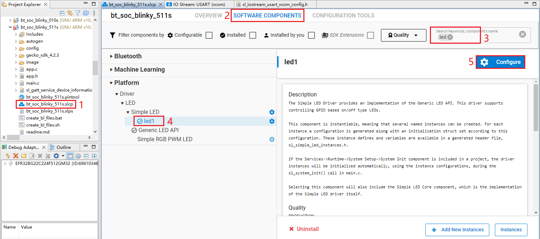Open the Quality dropdown
540x239 pixels.
coord(403,35)
